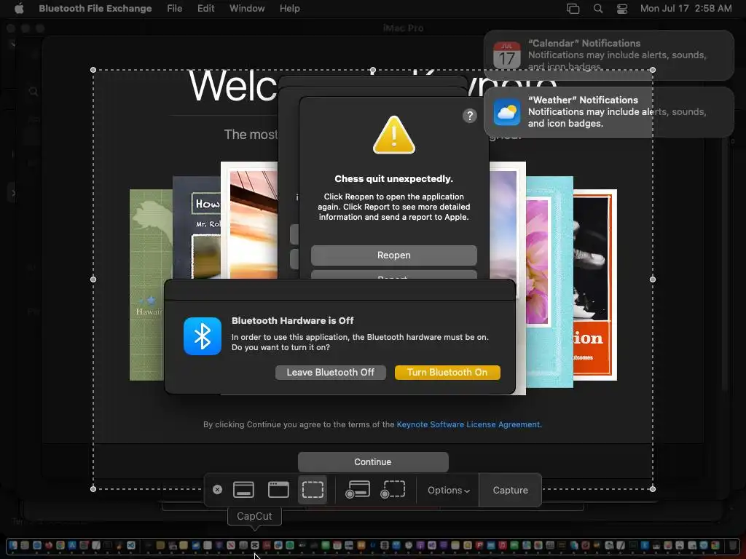
Task: Open the Help menu
Action: pos(290,8)
